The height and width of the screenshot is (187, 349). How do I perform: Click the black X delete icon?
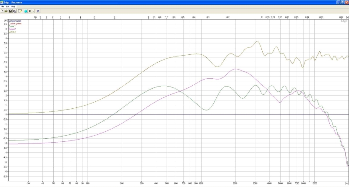30,11
